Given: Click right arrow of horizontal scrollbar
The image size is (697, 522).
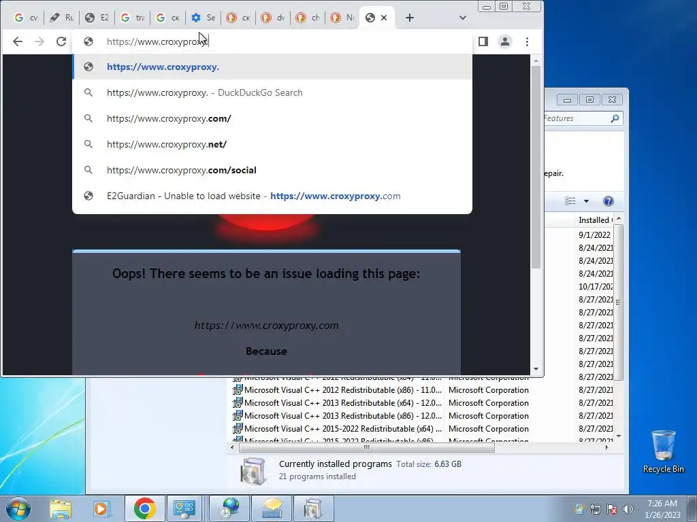Looking at the screenshot, I should pos(606,447).
